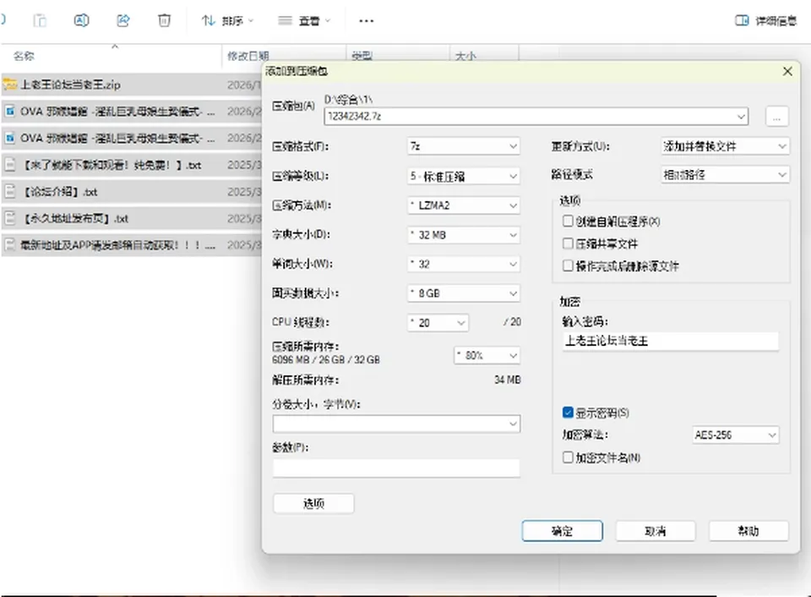Screen dimensions: 811x597
Task: Select the file icon of 【永久地址发布页】.txt
Action: tap(10, 218)
